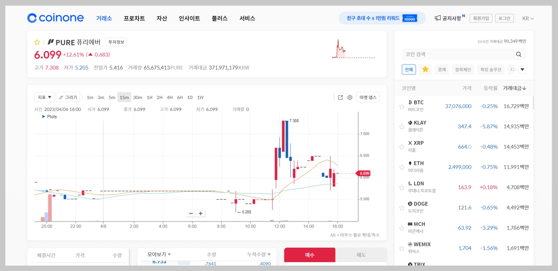
Task: Toggle favorite star for MCH
Action: pyautogui.click(x=402, y=228)
